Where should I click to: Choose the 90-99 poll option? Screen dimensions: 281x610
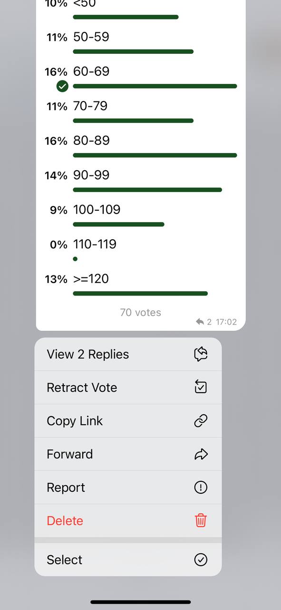pos(141,181)
